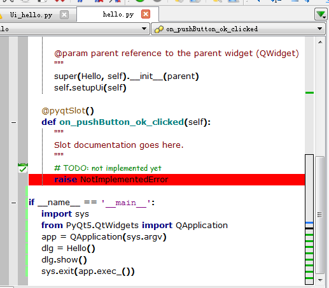Click the "if __name__ == '__main__':" line

tap(92, 203)
